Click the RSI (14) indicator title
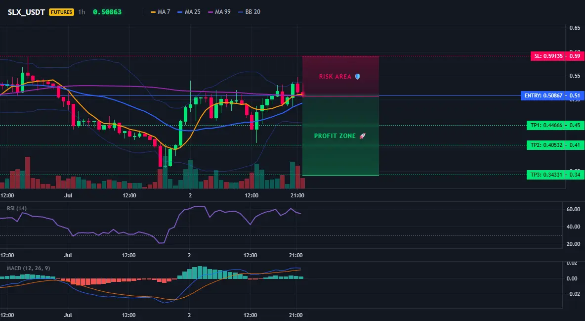 coord(17,208)
